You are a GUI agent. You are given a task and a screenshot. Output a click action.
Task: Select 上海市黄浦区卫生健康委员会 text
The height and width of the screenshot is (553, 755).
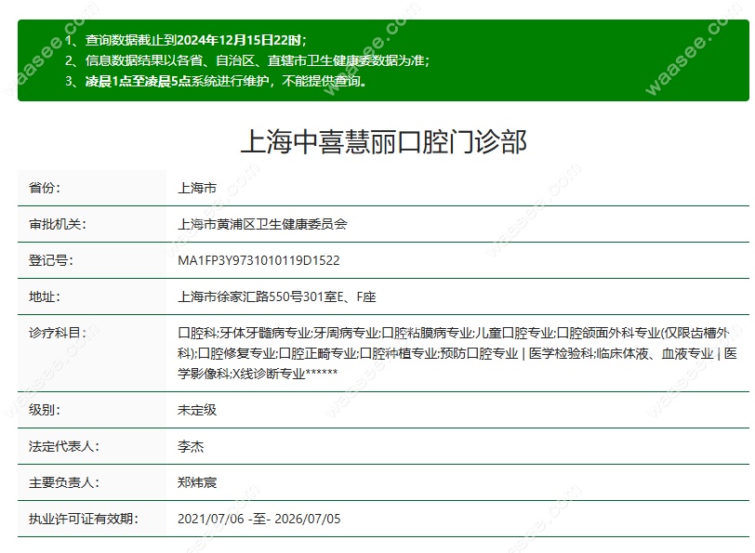pyautogui.click(x=262, y=224)
